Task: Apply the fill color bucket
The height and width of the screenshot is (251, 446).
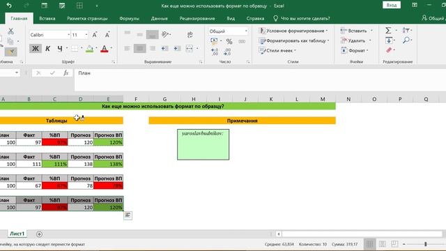Action: pos(90,49)
